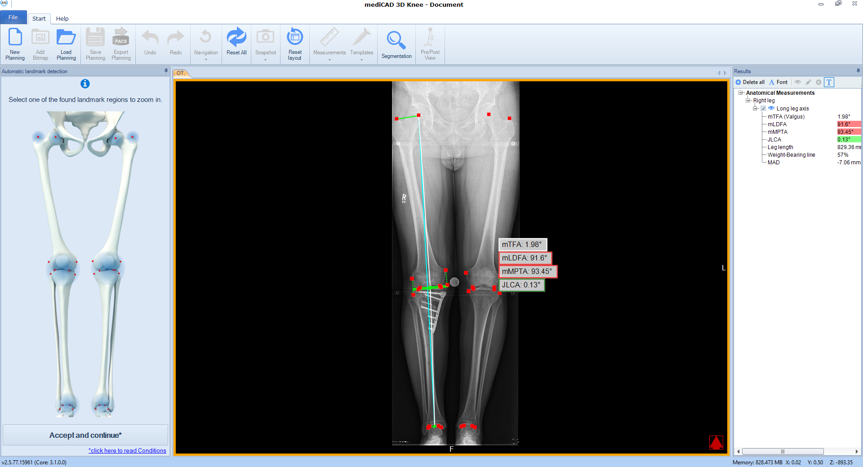Screen dimensions: 863x467
Task: Select the text display icon in Results toolbar
Action: 829,82
